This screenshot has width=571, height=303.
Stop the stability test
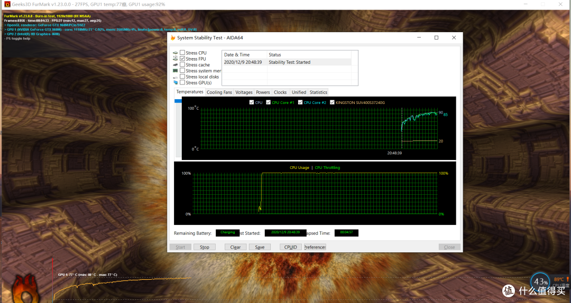click(204, 247)
